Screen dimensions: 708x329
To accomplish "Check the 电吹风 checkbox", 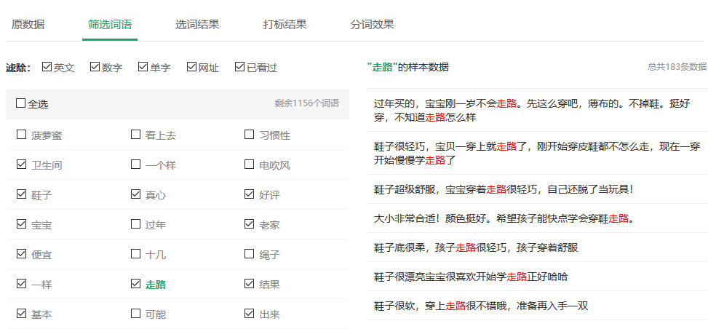I will point(250,164).
